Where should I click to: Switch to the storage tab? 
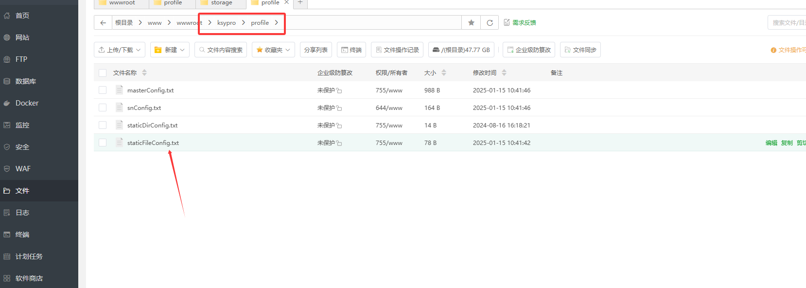221,3
